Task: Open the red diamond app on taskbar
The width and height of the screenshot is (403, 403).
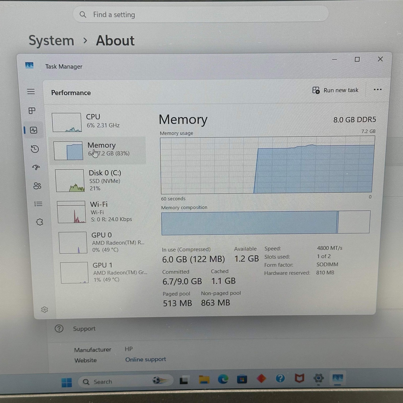Action: pyautogui.click(x=261, y=378)
